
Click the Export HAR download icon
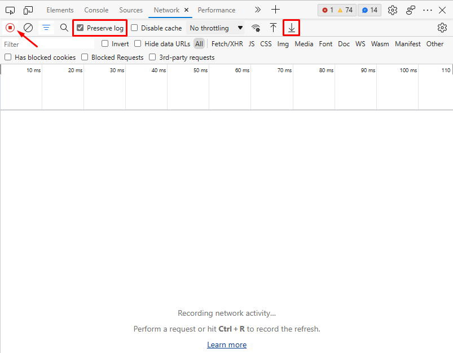coord(291,28)
